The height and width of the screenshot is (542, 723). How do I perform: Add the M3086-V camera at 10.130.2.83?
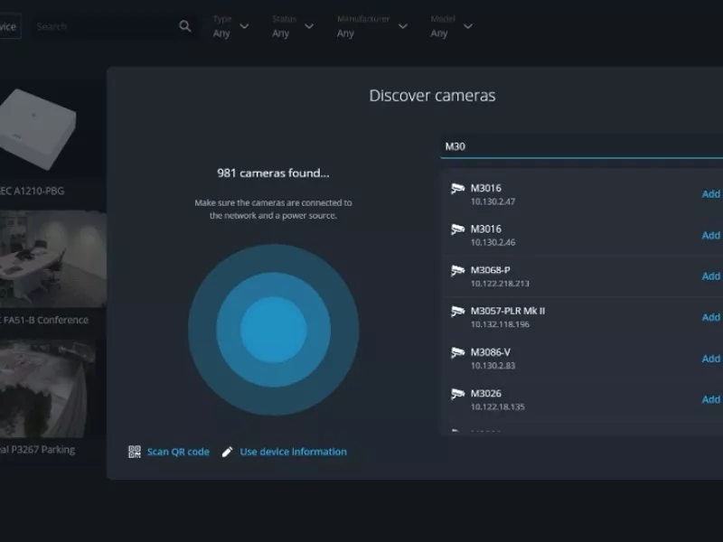pyautogui.click(x=709, y=358)
